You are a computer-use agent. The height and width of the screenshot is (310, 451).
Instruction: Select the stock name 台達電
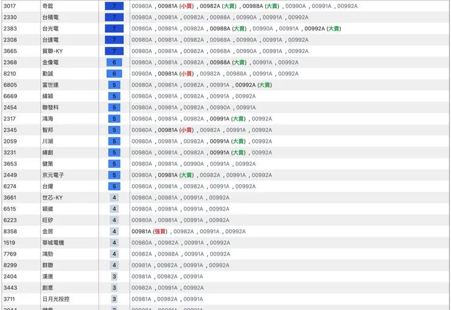click(51, 40)
